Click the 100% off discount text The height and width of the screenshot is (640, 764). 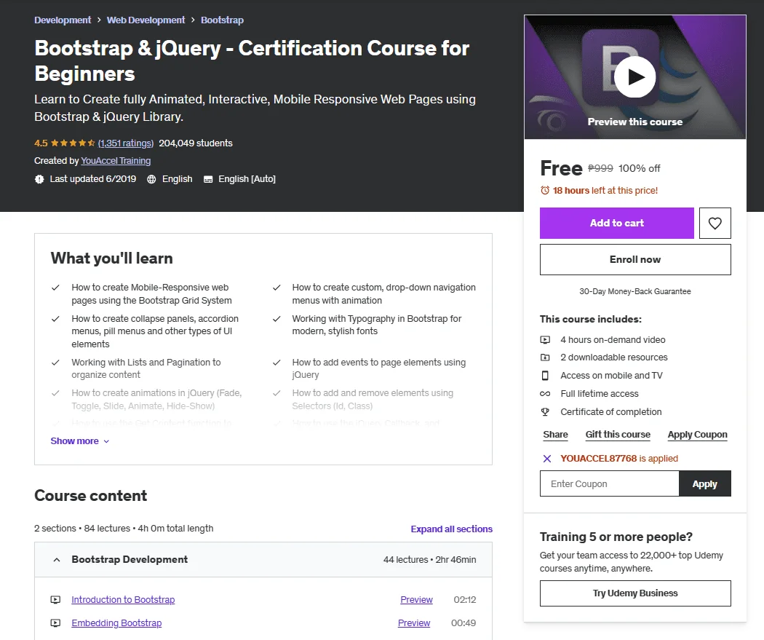pos(640,169)
